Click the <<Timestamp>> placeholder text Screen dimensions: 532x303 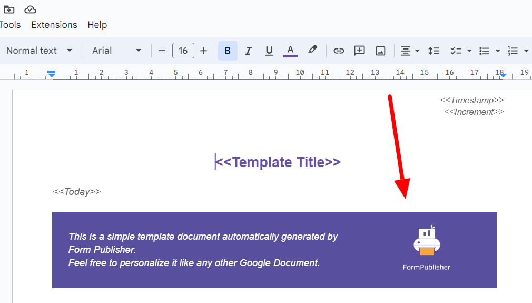coord(472,100)
